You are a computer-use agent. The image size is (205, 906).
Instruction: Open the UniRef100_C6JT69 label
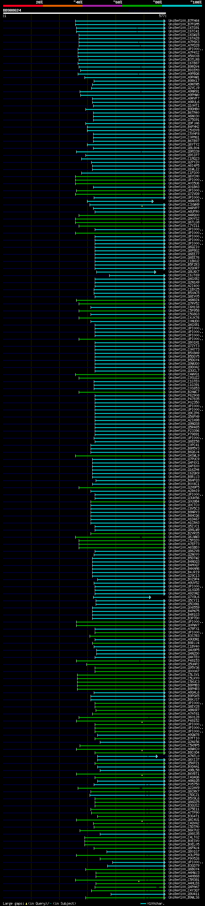pos(184,275)
